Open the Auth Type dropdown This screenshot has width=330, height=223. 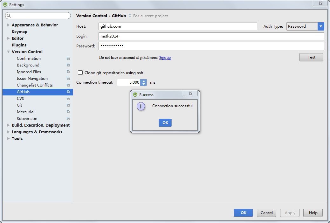click(321, 26)
